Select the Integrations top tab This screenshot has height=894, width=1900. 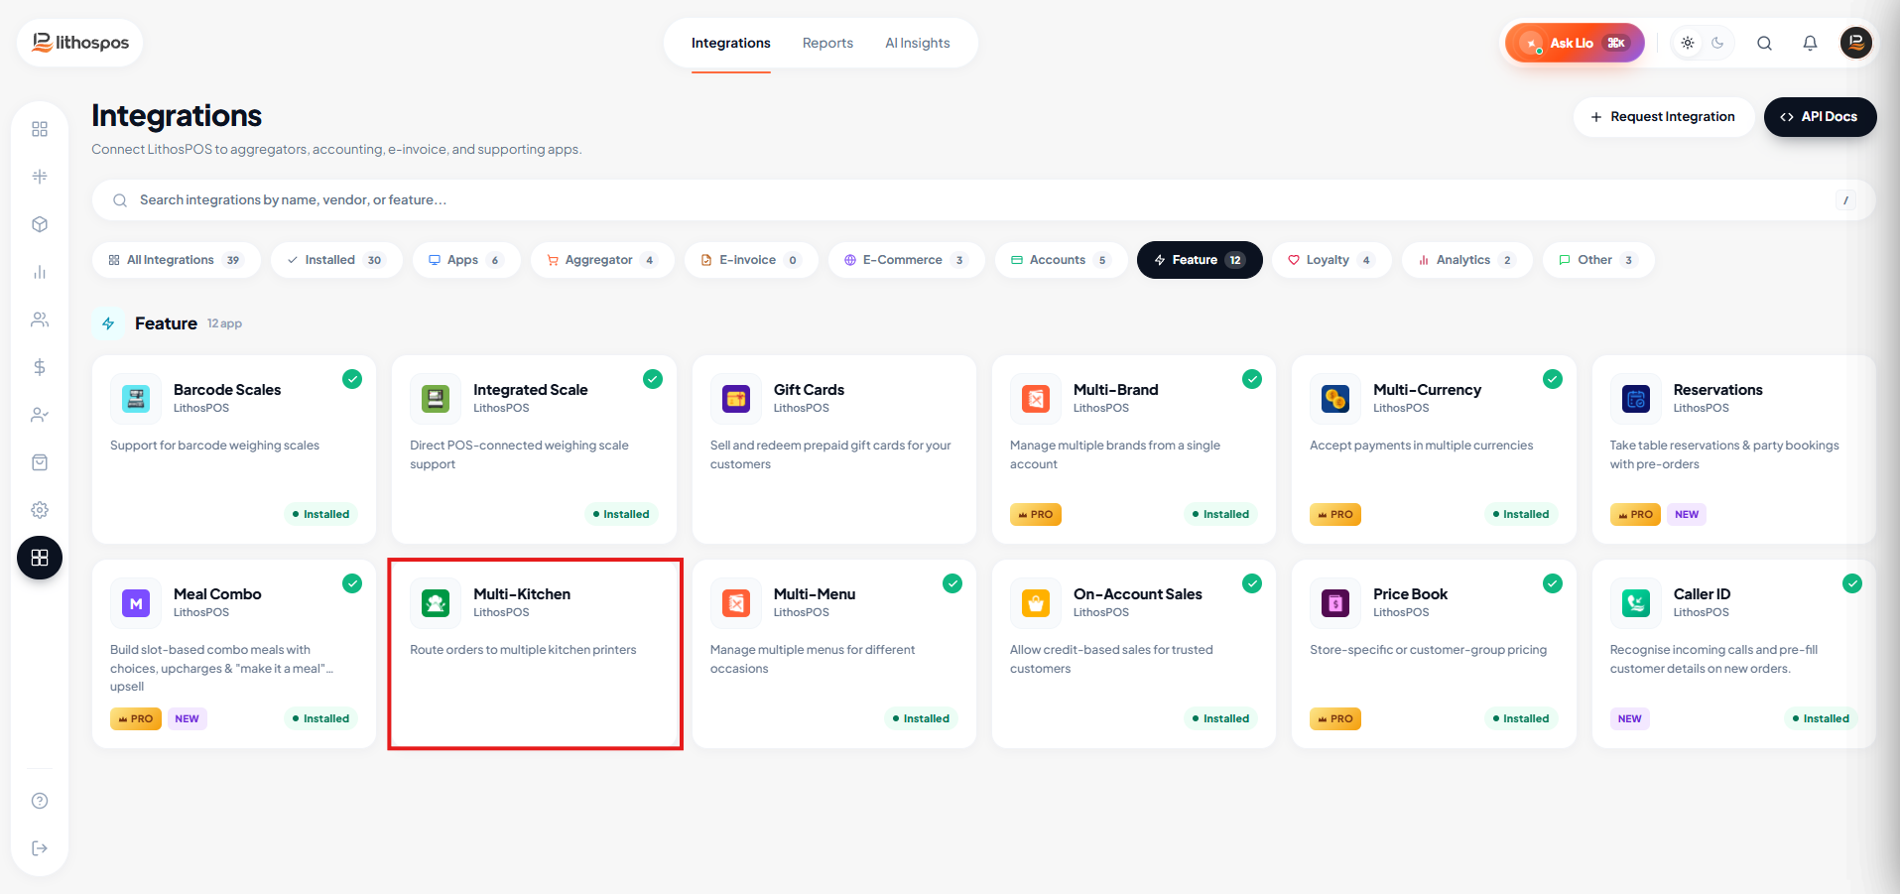pos(731,43)
